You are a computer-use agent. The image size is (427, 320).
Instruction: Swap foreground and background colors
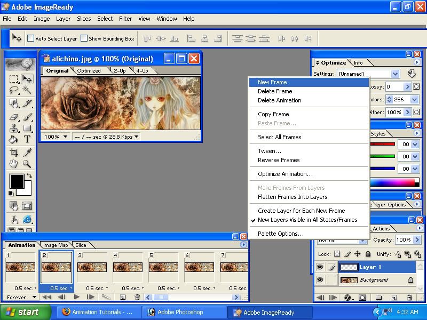[x=29, y=175]
